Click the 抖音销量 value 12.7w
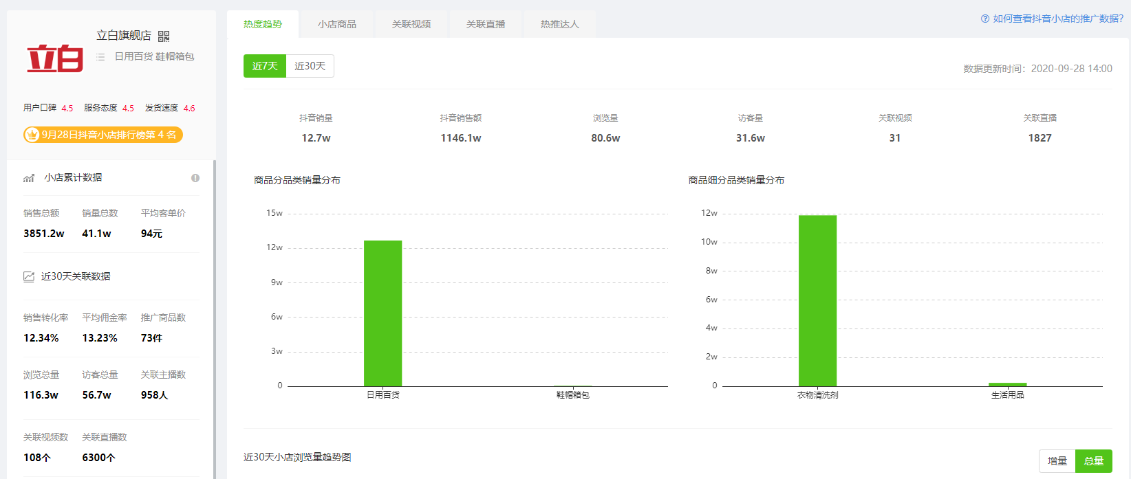This screenshot has height=479, width=1131. tap(316, 138)
